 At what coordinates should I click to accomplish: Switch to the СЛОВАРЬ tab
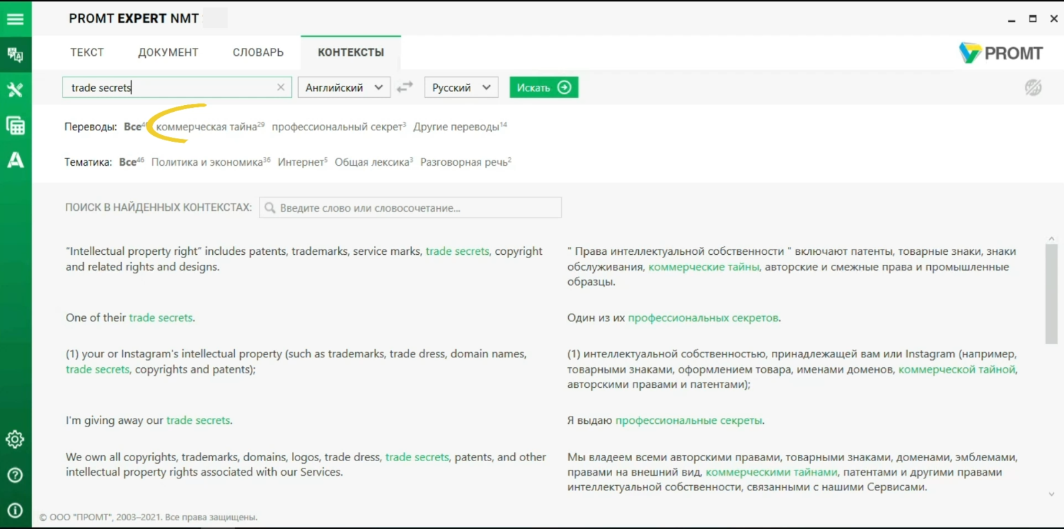pos(258,53)
